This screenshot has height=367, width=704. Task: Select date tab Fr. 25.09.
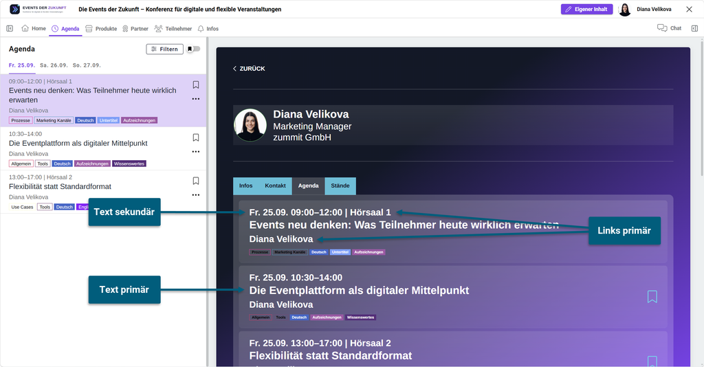click(21, 65)
